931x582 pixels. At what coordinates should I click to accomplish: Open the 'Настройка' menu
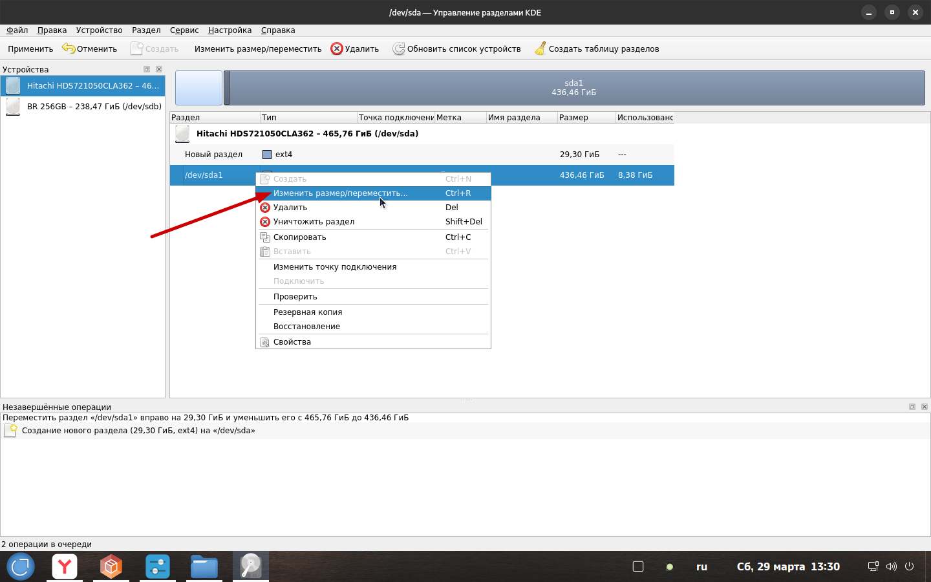click(x=230, y=30)
